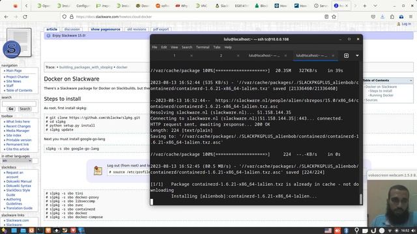Open the terminal tabs dropdown arrow
The height and width of the screenshot is (234, 417).
coord(357,55)
